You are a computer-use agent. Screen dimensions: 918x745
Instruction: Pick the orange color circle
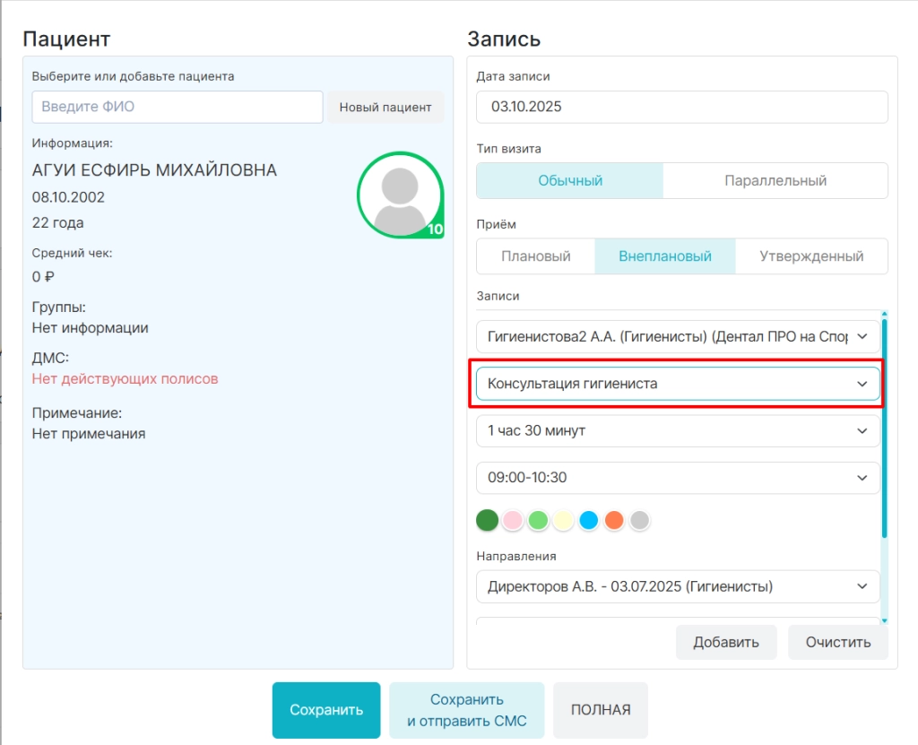tap(614, 520)
